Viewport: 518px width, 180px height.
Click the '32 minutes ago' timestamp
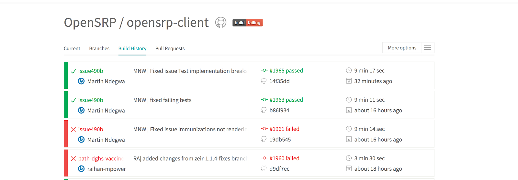pos(373,81)
